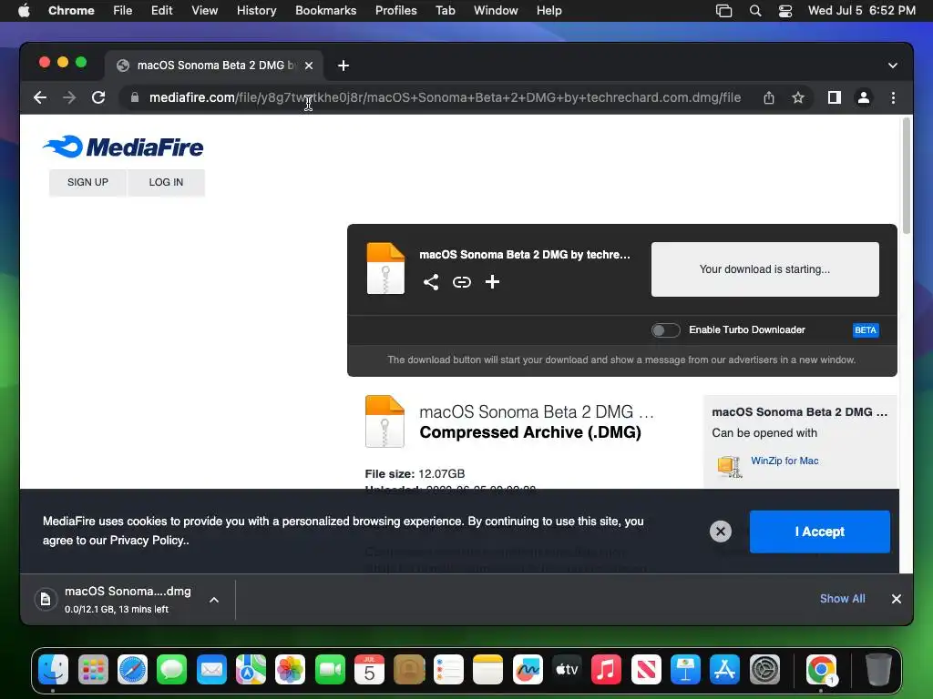Open Music from the Dock

click(x=606, y=670)
